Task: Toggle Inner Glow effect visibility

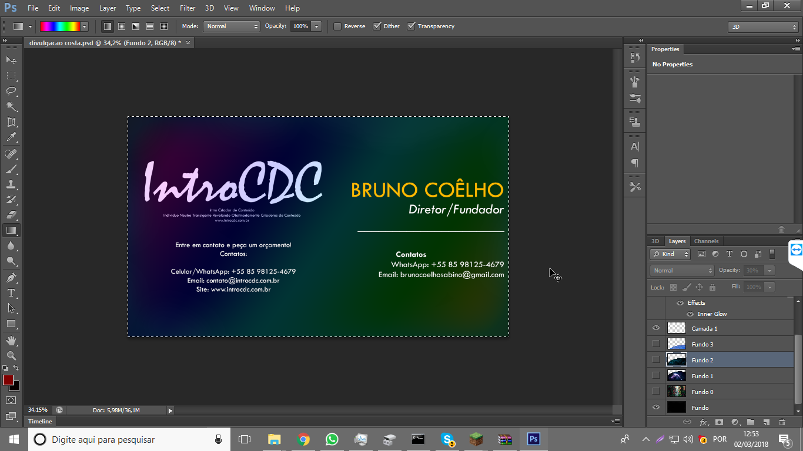Action: (690, 314)
